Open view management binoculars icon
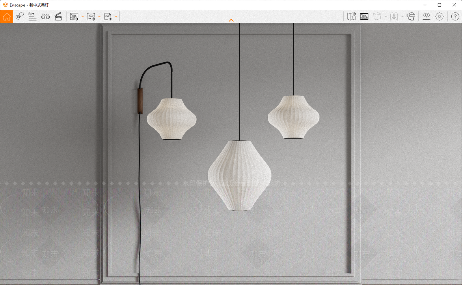Viewport: 462px width, 285px height. click(x=45, y=16)
